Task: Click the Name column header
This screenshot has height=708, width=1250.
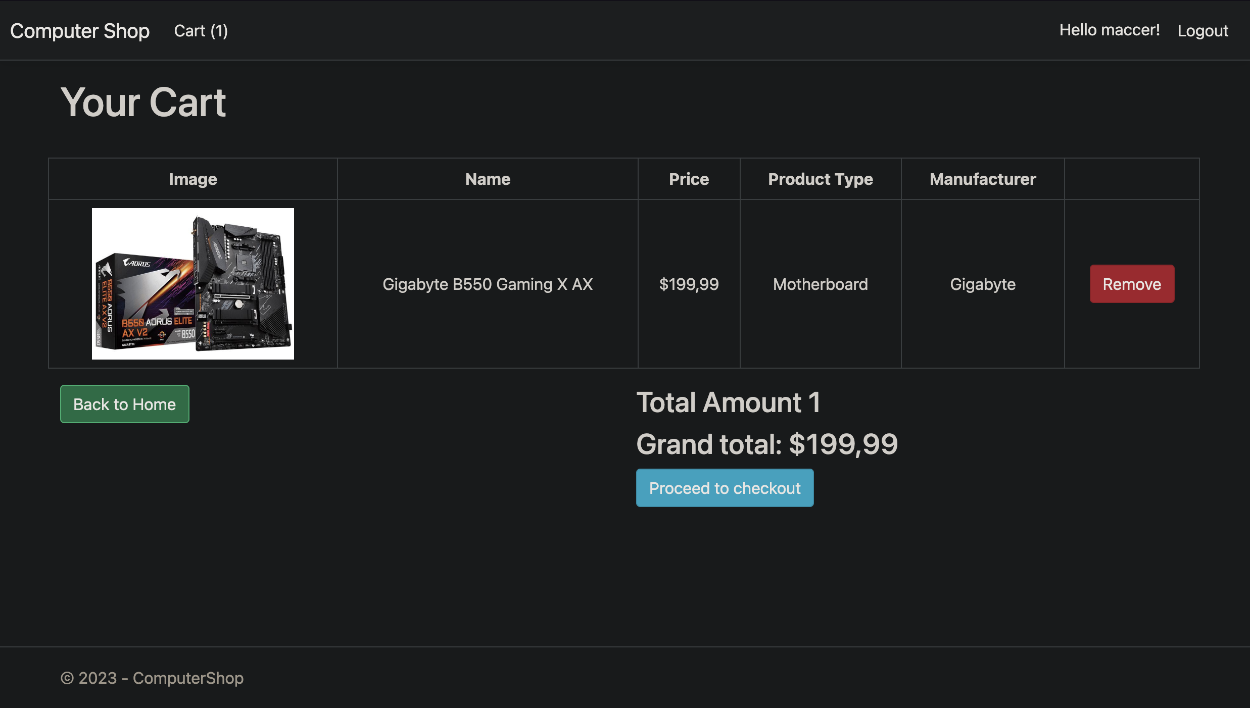Action: tap(487, 179)
